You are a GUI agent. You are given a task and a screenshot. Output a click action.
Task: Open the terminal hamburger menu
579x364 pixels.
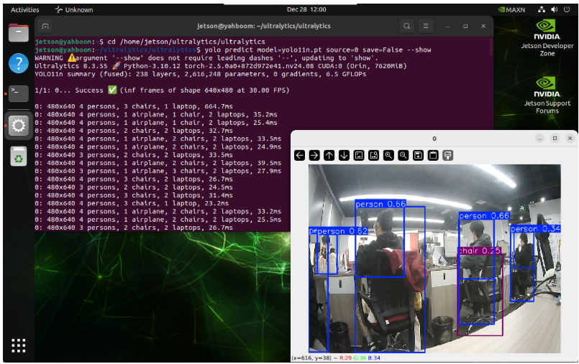(426, 26)
